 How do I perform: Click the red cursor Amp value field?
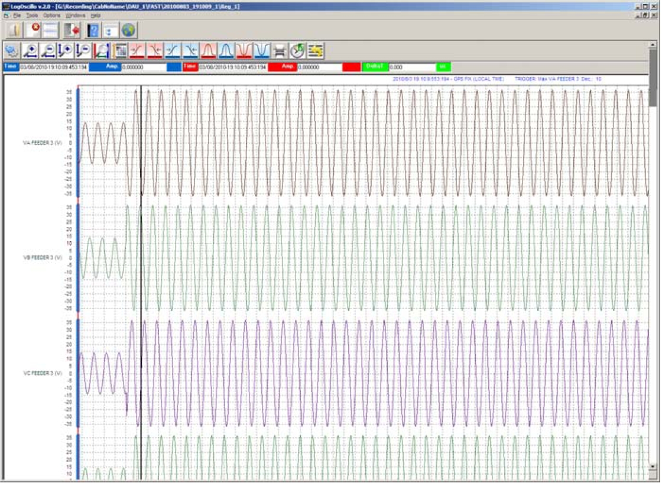point(320,67)
